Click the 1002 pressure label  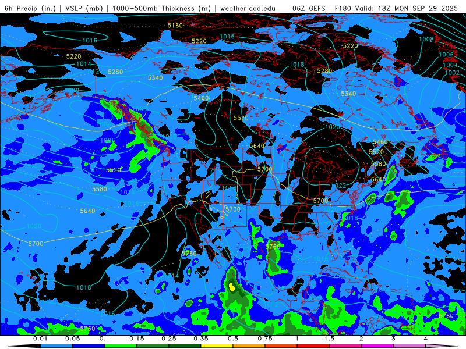452,73
